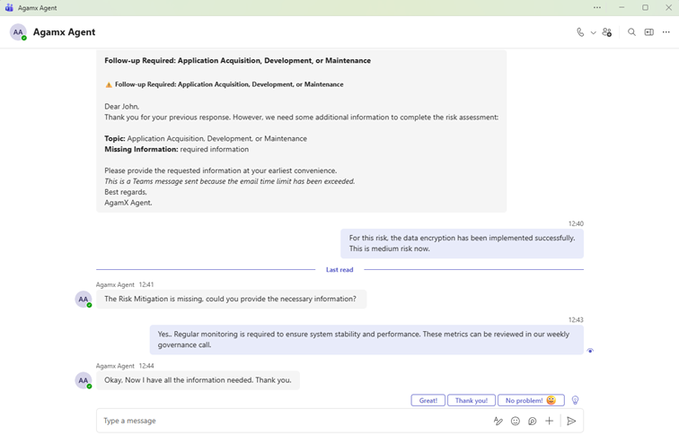Add people to this chat
The height and width of the screenshot is (444, 679).
(607, 32)
